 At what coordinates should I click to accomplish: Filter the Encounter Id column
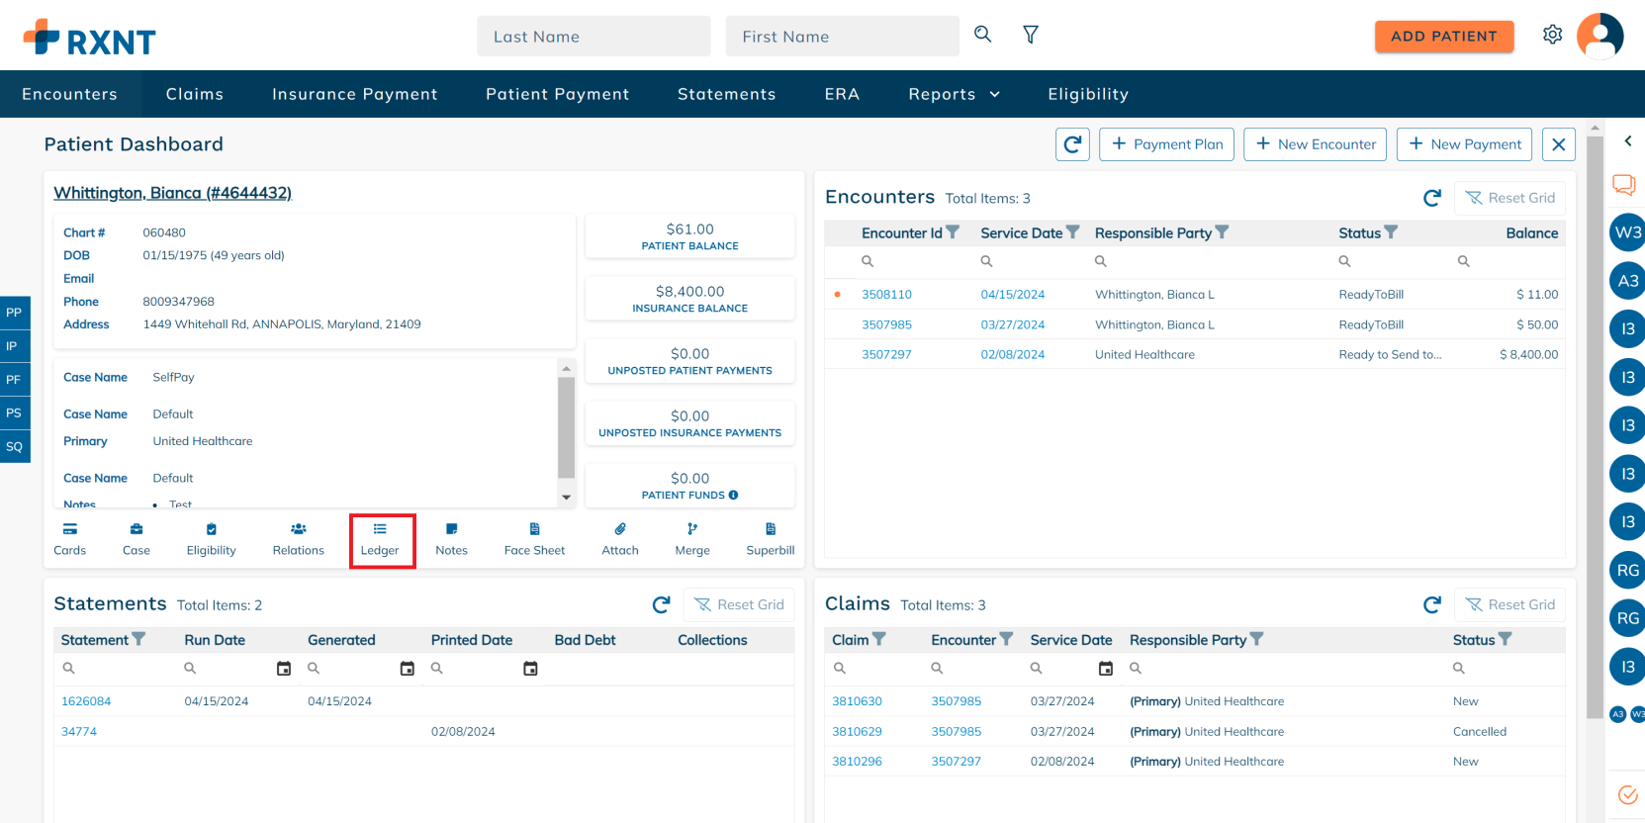click(x=953, y=232)
